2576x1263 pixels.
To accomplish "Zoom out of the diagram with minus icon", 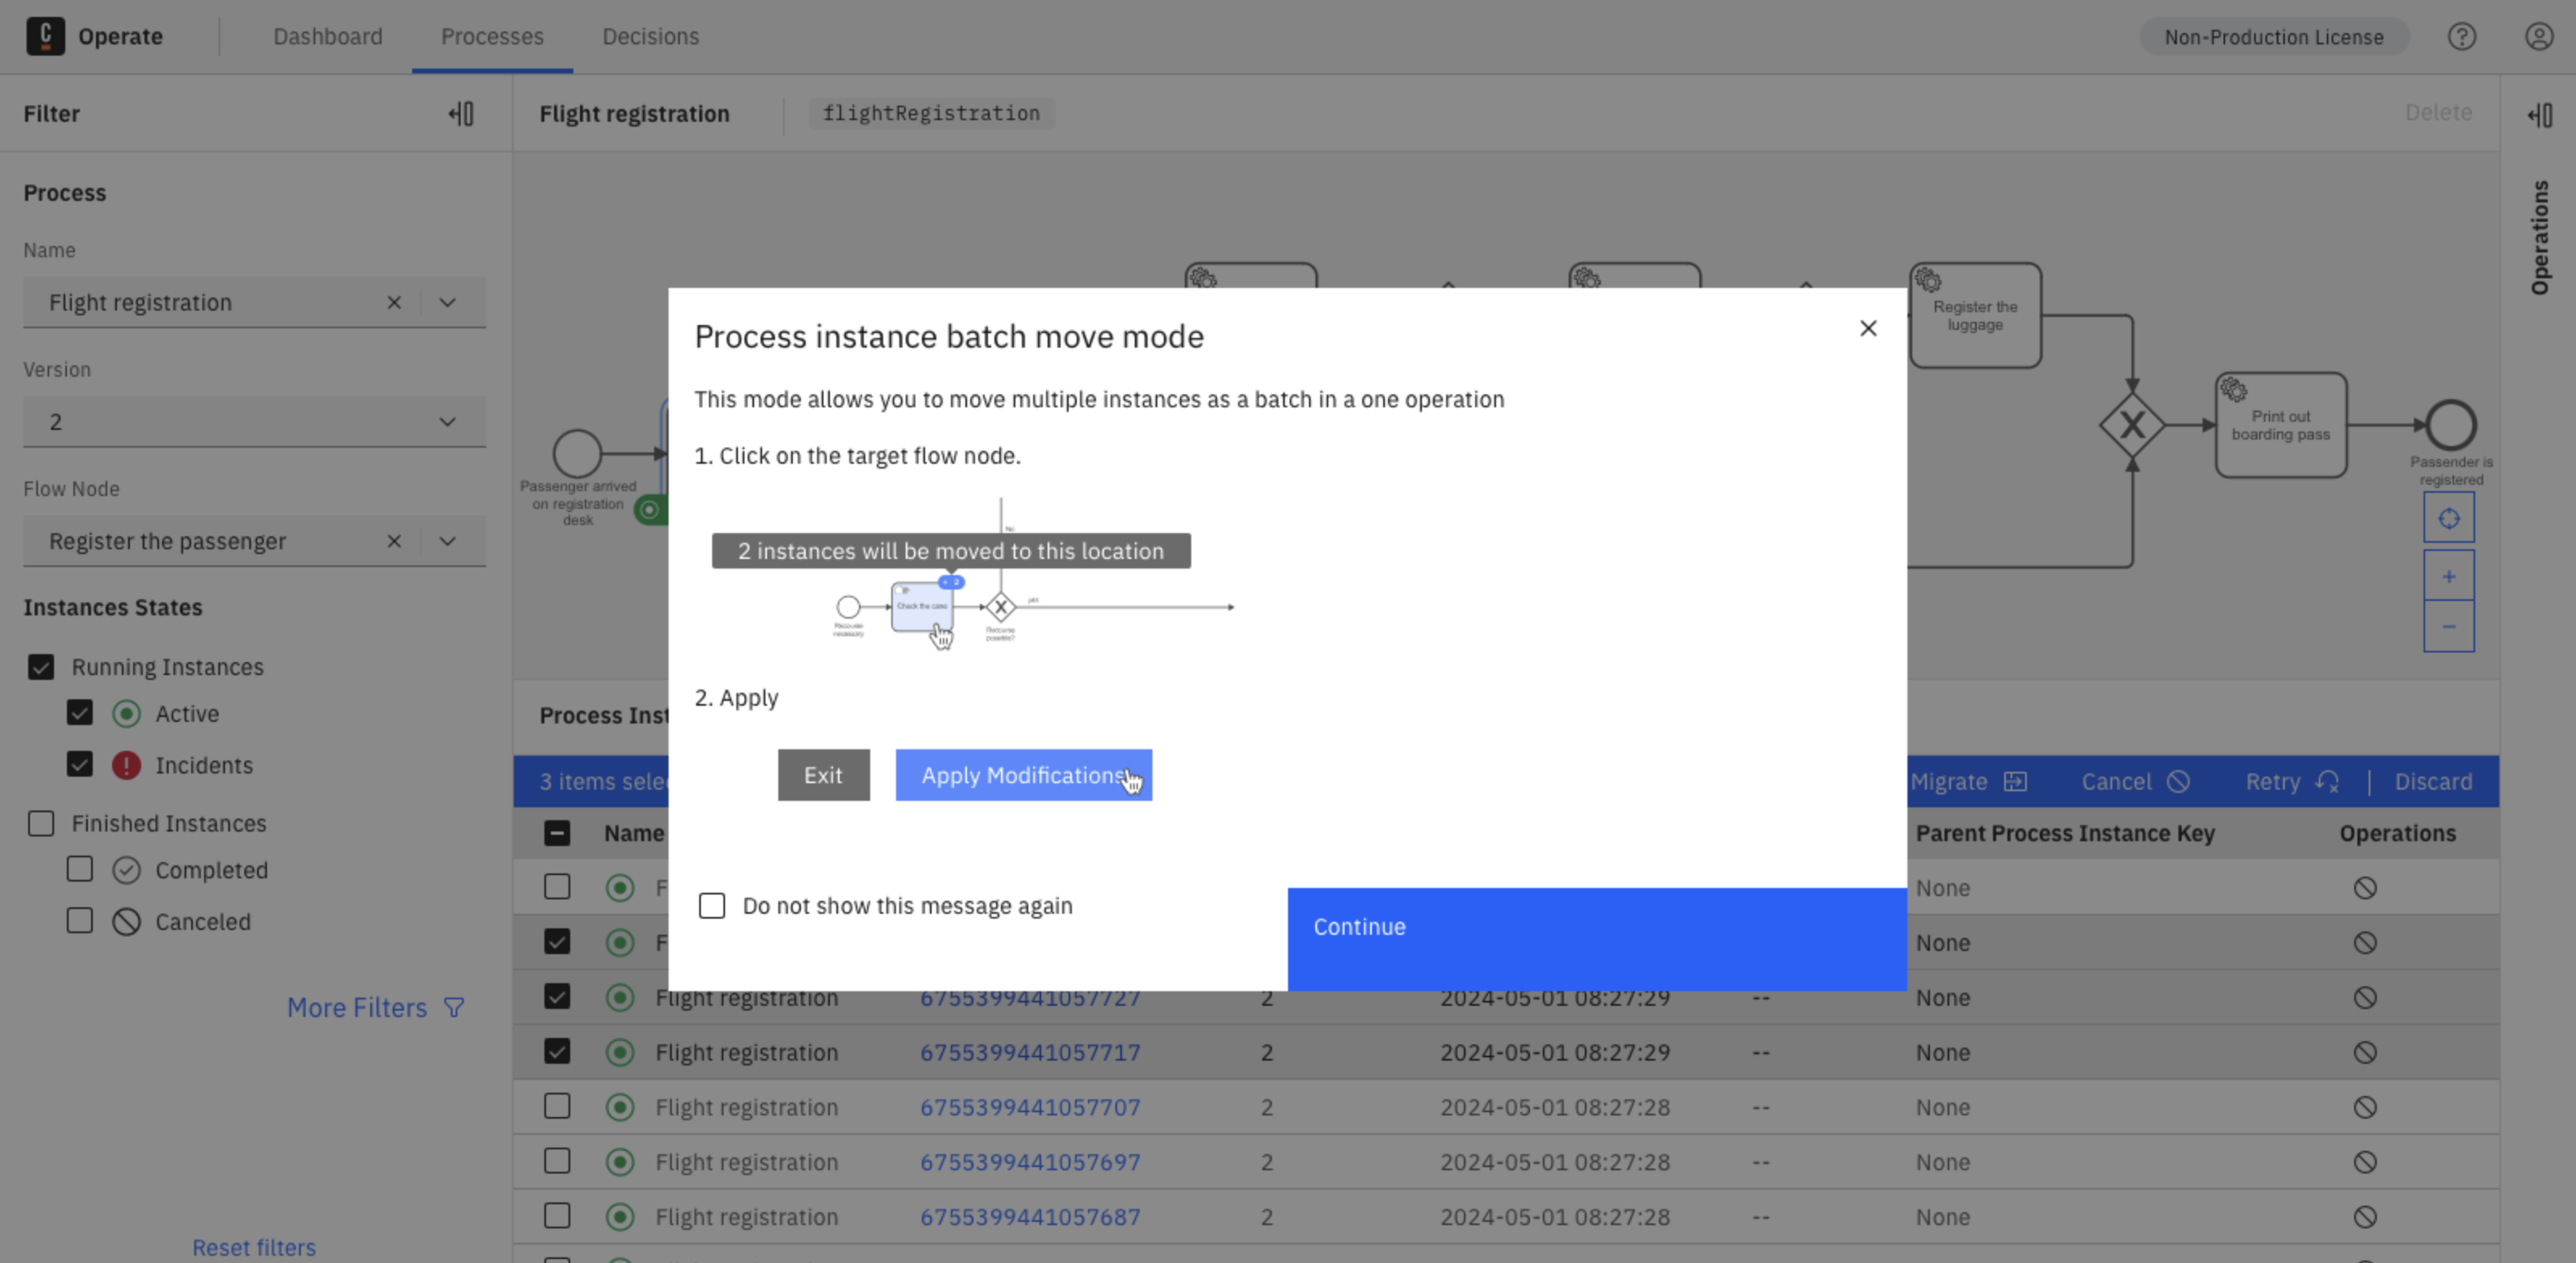I will (x=2449, y=627).
